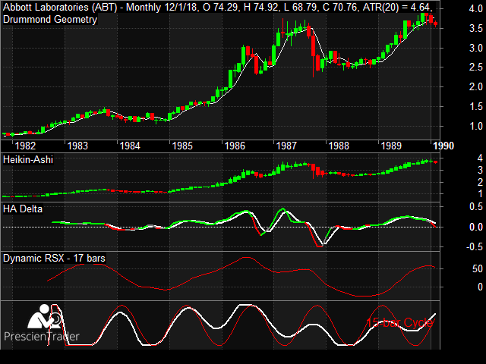Click the 1982 year label on time axis
Screen dimensions: 486x364
click(x=25, y=146)
